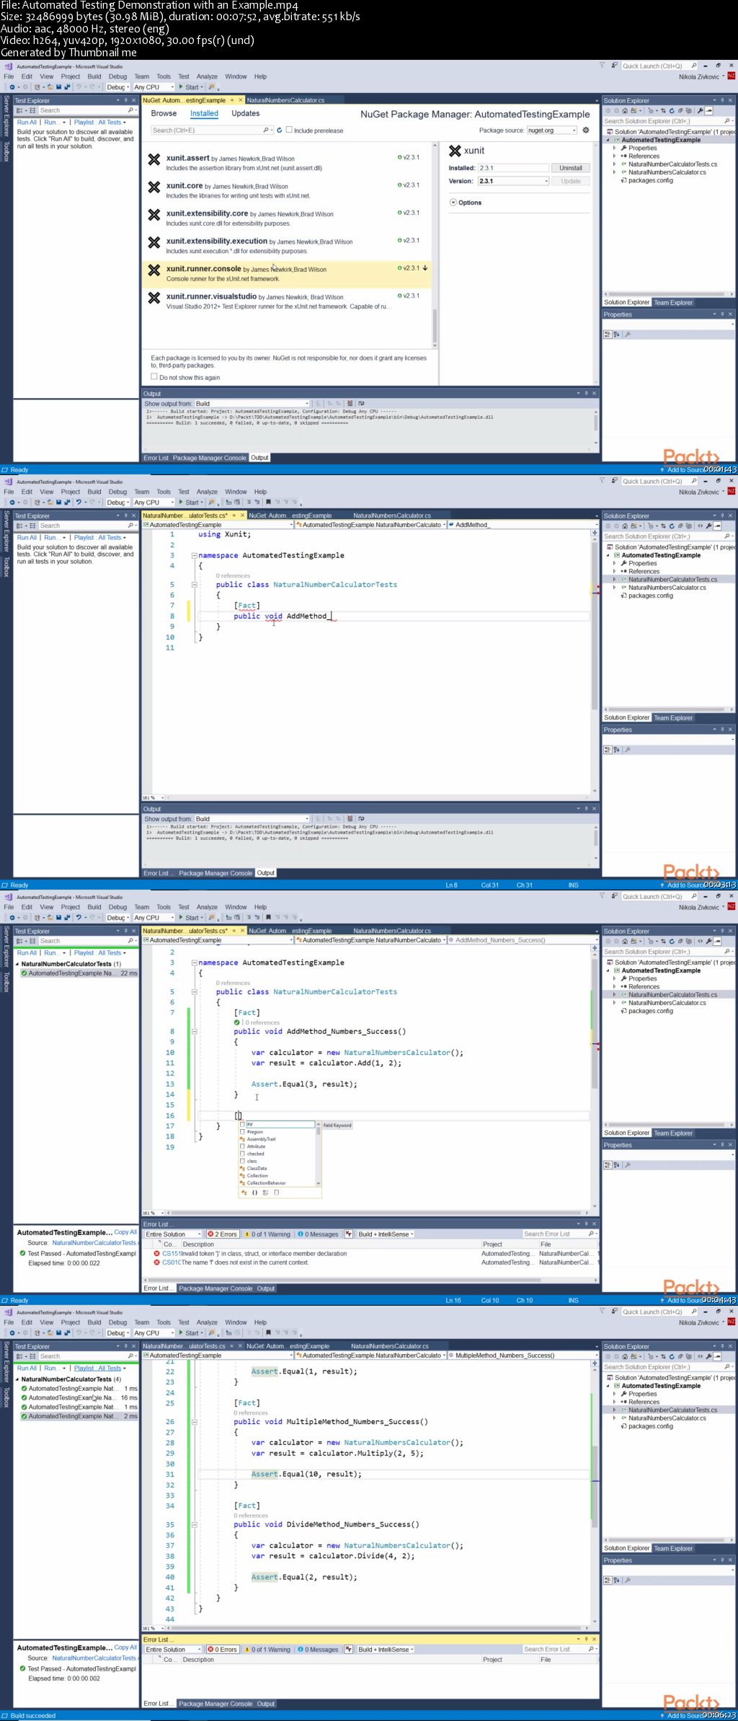
Task: Click first IntelliSense filter icon below completion list
Action: tap(244, 1193)
